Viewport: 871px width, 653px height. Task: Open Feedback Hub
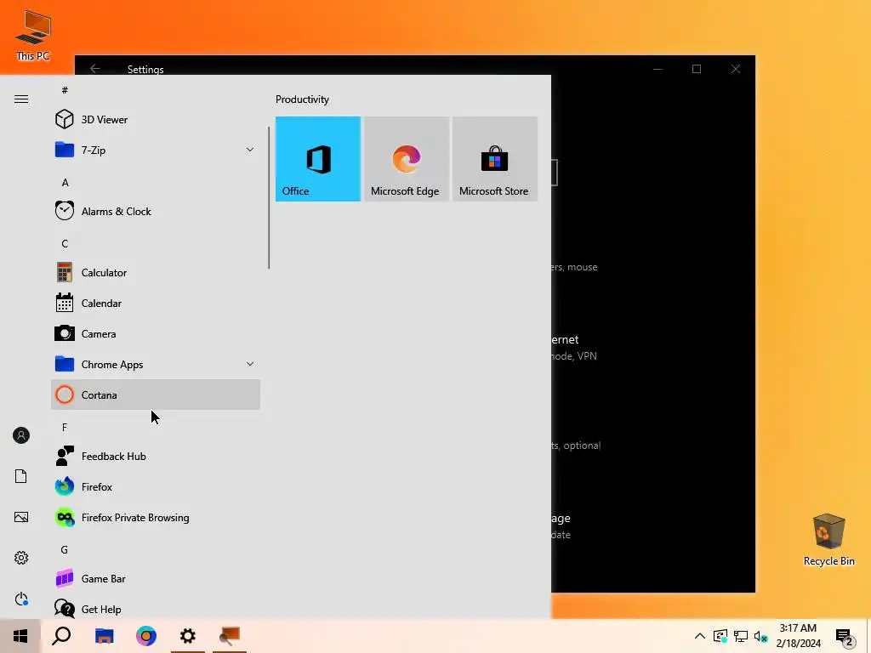(156, 457)
